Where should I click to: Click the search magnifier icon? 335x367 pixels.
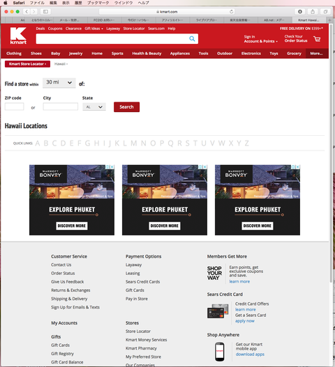coord(192,39)
